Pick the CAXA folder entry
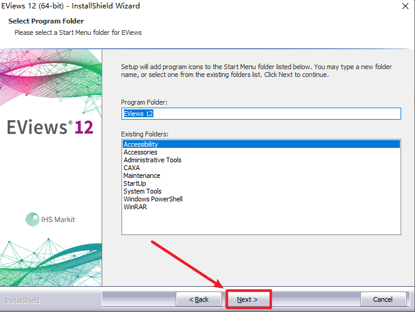 [132, 168]
